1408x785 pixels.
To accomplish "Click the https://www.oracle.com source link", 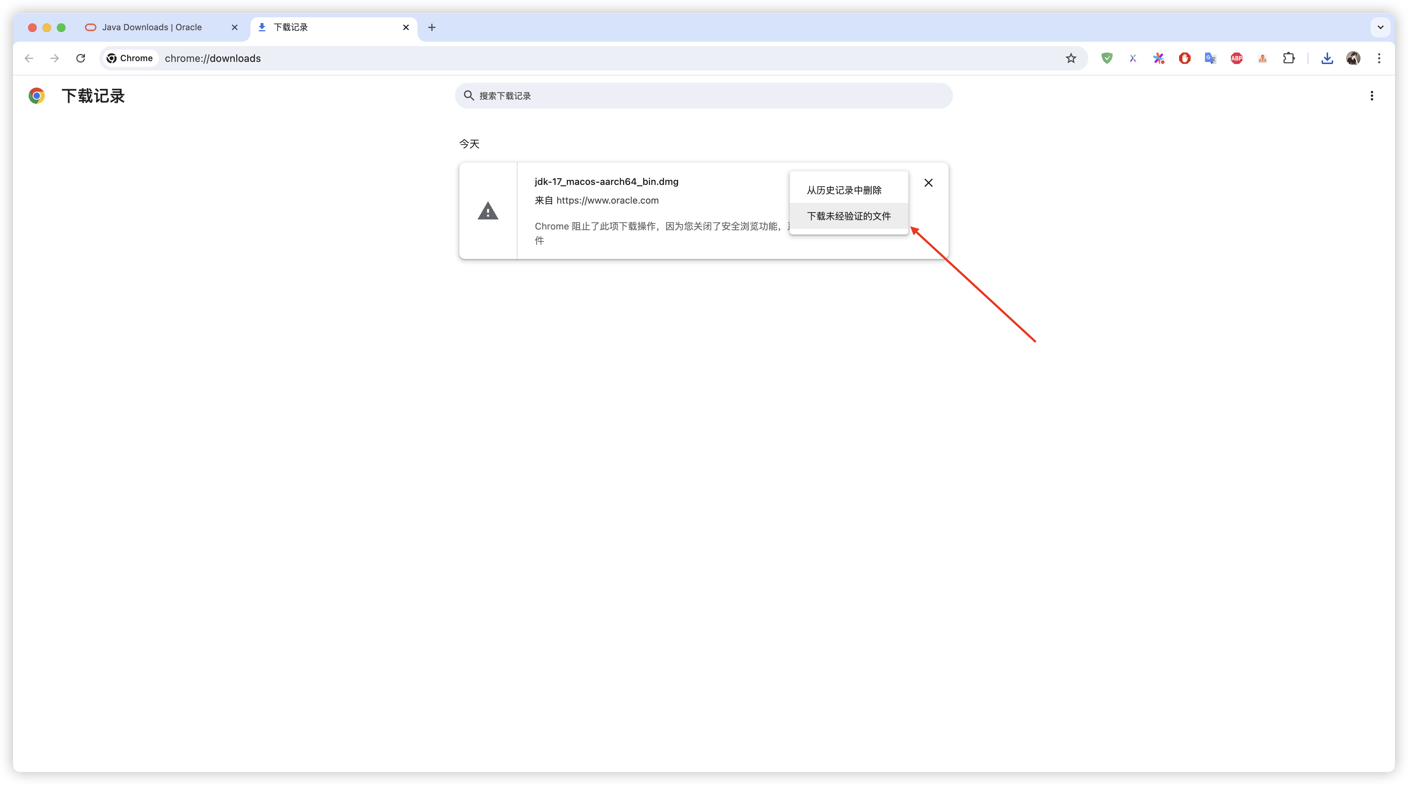I will click(607, 200).
